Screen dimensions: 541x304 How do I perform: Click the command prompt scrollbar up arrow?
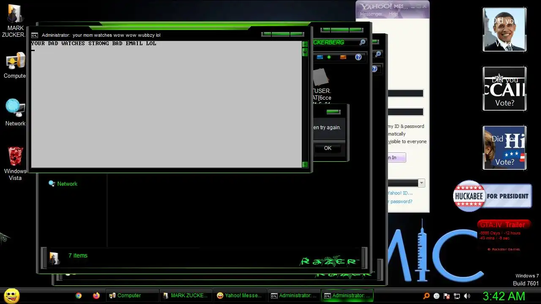point(305,44)
